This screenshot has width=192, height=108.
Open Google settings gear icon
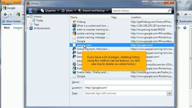(x=185, y=28)
